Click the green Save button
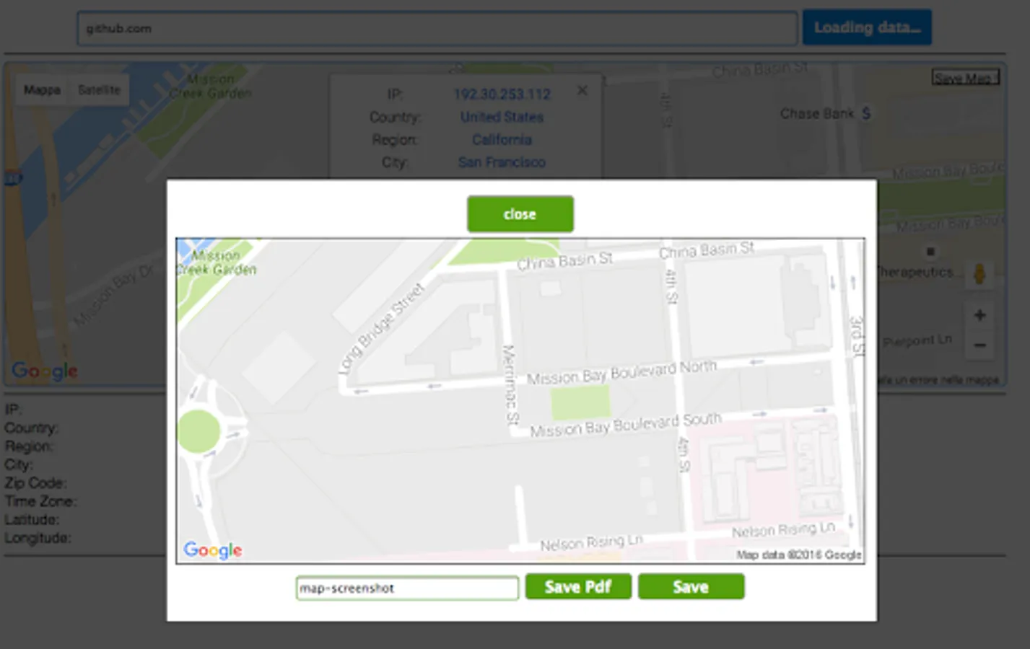Viewport: 1030px width, 649px height. coord(691,587)
